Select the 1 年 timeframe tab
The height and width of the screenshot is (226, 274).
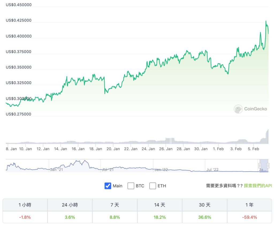250,205
